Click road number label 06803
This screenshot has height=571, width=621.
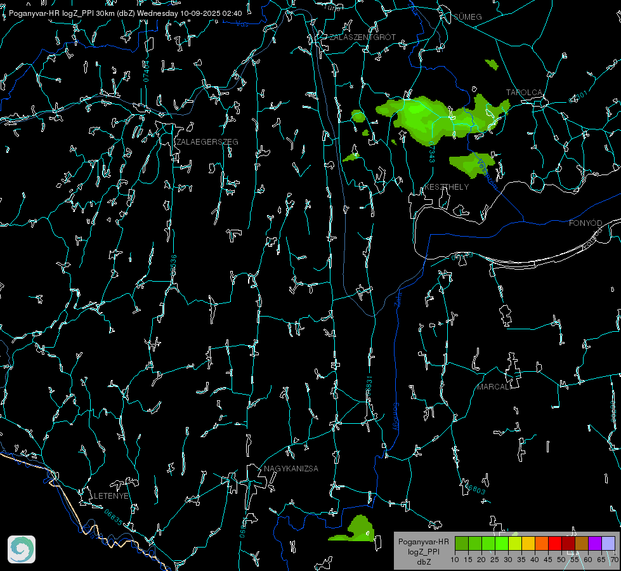[474, 488]
